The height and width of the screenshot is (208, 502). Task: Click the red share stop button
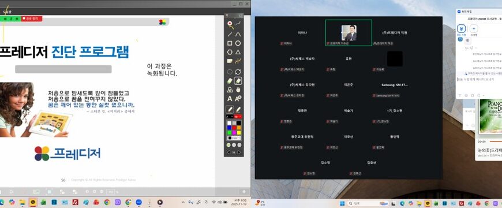click(32, 18)
